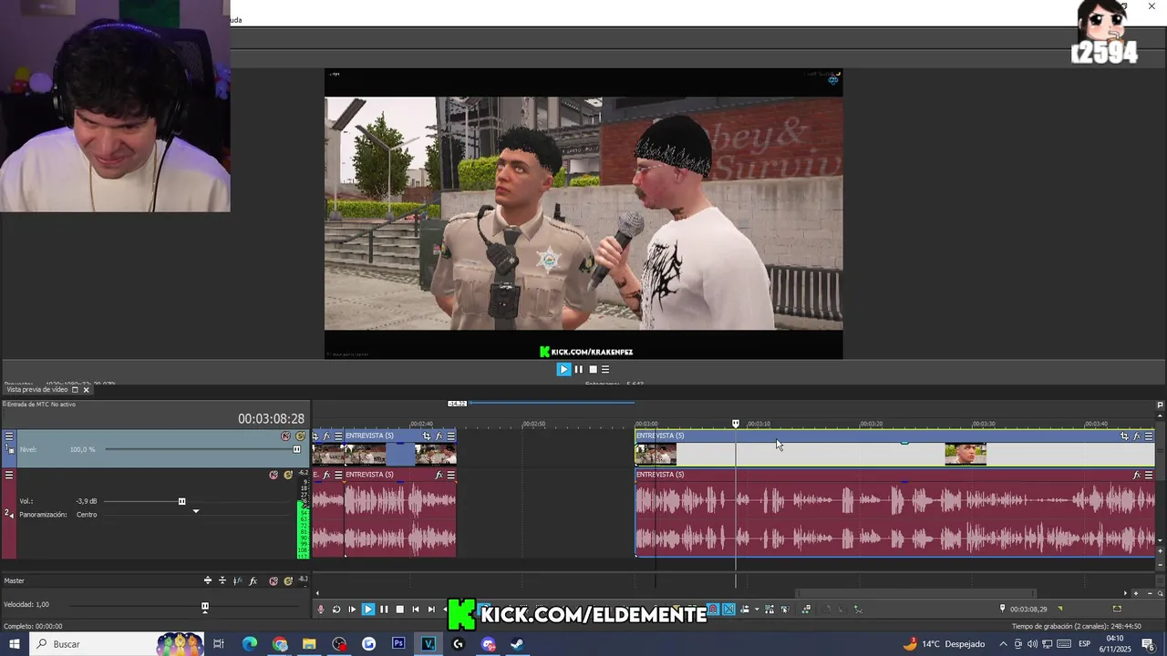Pause the video preview playback
This screenshot has height=656, width=1167.
578,369
